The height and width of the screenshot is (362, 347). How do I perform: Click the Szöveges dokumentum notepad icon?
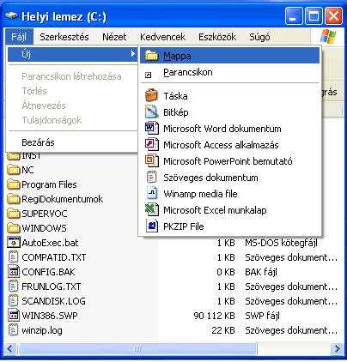pos(151,177)
